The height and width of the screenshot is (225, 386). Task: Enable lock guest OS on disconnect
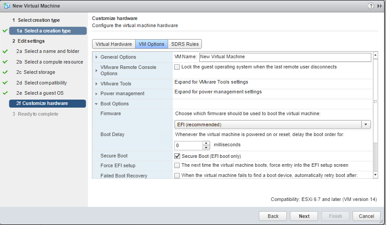click(177, 67)
